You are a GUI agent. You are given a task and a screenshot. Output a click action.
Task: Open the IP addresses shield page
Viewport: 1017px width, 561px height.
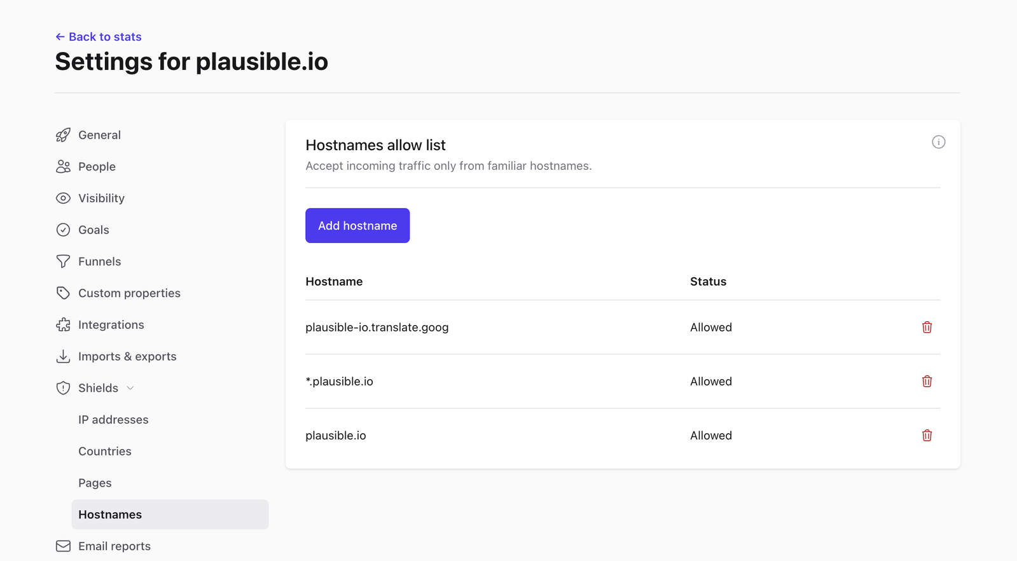coord(113,420)
